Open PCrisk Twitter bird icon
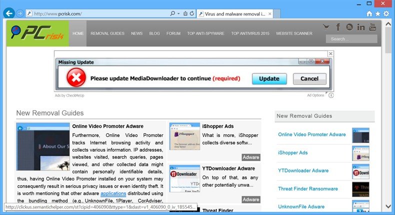Image resolution: width=395 pixels, height=215 pixels. click(326, 27)
